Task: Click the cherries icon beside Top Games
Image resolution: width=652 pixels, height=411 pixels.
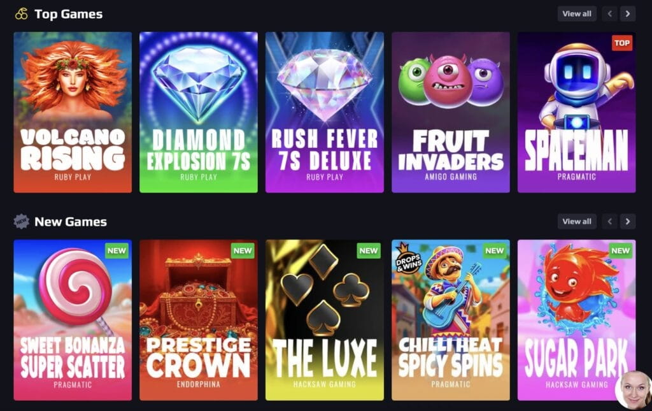Action: 22,14
